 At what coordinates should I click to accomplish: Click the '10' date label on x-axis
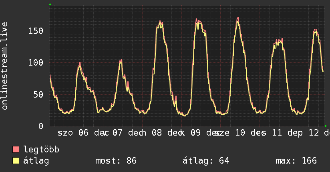click(x=240, y=133)
